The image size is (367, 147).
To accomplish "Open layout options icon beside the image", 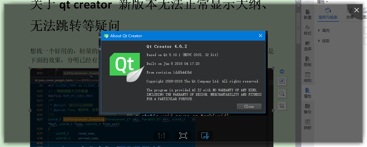I will (282, 81).
